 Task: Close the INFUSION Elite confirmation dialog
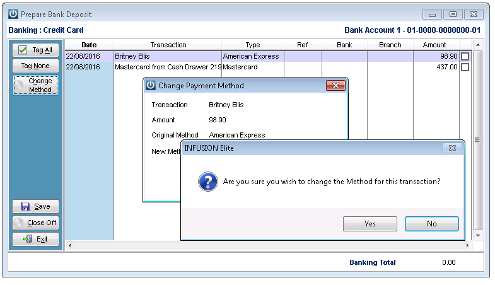point(452,148)
